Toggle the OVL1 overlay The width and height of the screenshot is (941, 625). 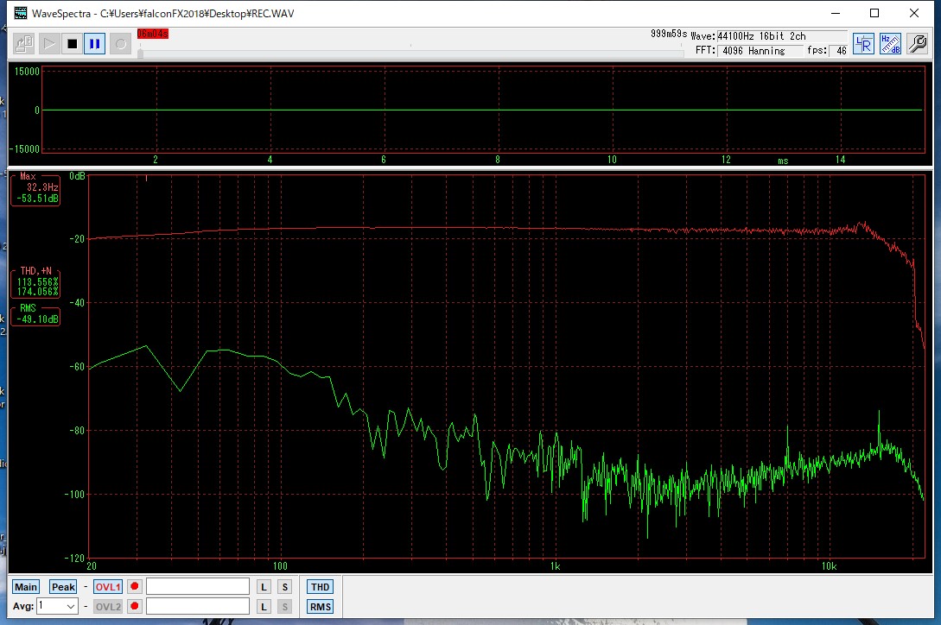tap(108, 587)
